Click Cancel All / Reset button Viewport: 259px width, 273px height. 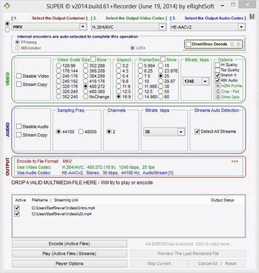(x=217, y=264)
